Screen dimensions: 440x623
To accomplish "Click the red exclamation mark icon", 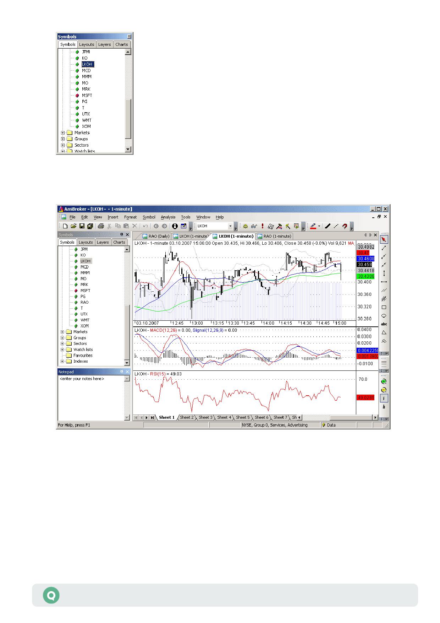I will [x=262, y=226].
